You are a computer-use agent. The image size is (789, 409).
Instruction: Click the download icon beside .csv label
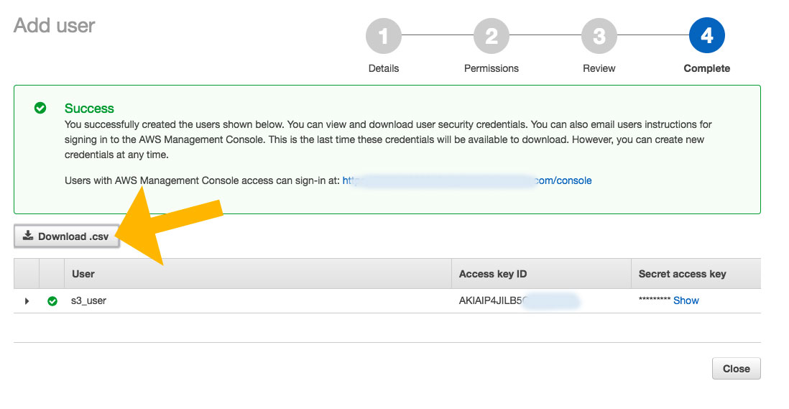28,236
